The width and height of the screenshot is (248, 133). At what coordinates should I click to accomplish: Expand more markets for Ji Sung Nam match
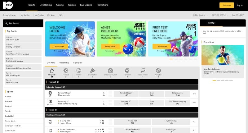coord(194,122)
